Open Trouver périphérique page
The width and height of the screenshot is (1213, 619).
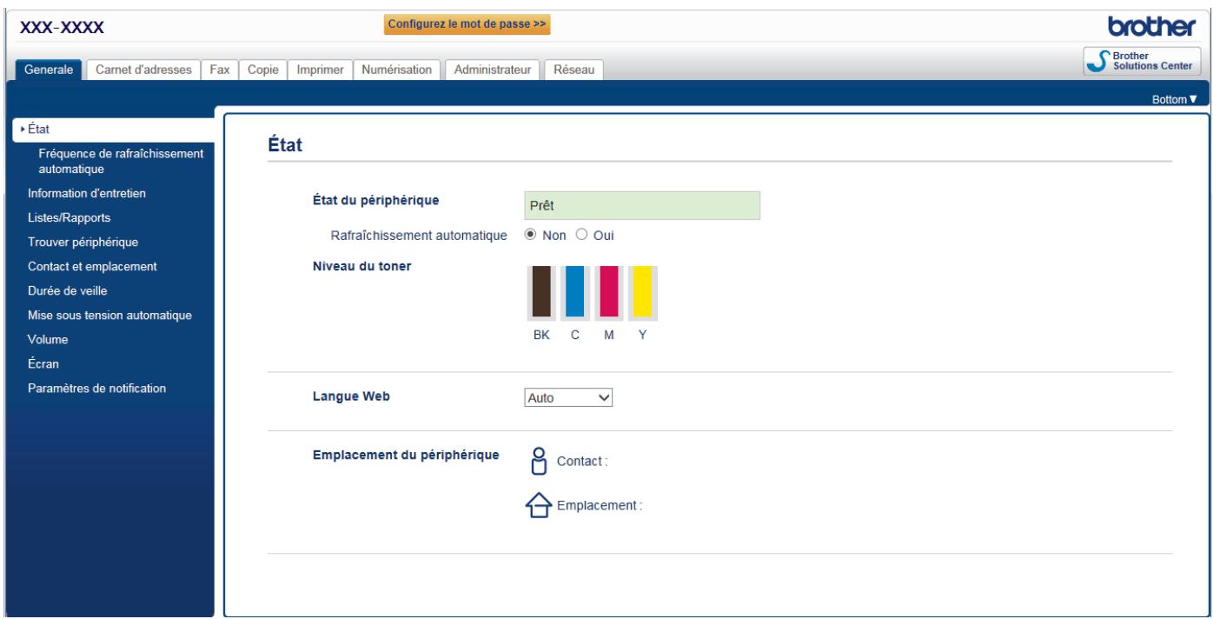[83, 242]
